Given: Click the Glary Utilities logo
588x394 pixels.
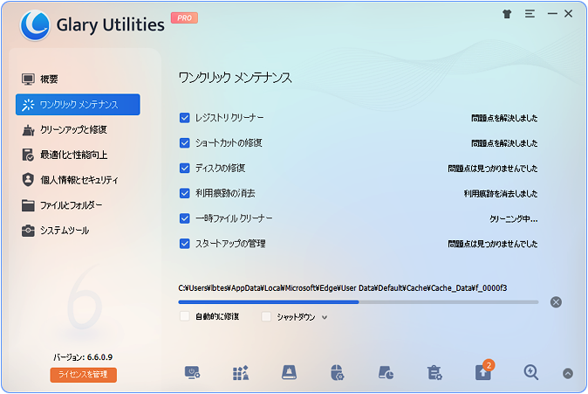Looking at the screenshot, I should [x=35, y=25].
